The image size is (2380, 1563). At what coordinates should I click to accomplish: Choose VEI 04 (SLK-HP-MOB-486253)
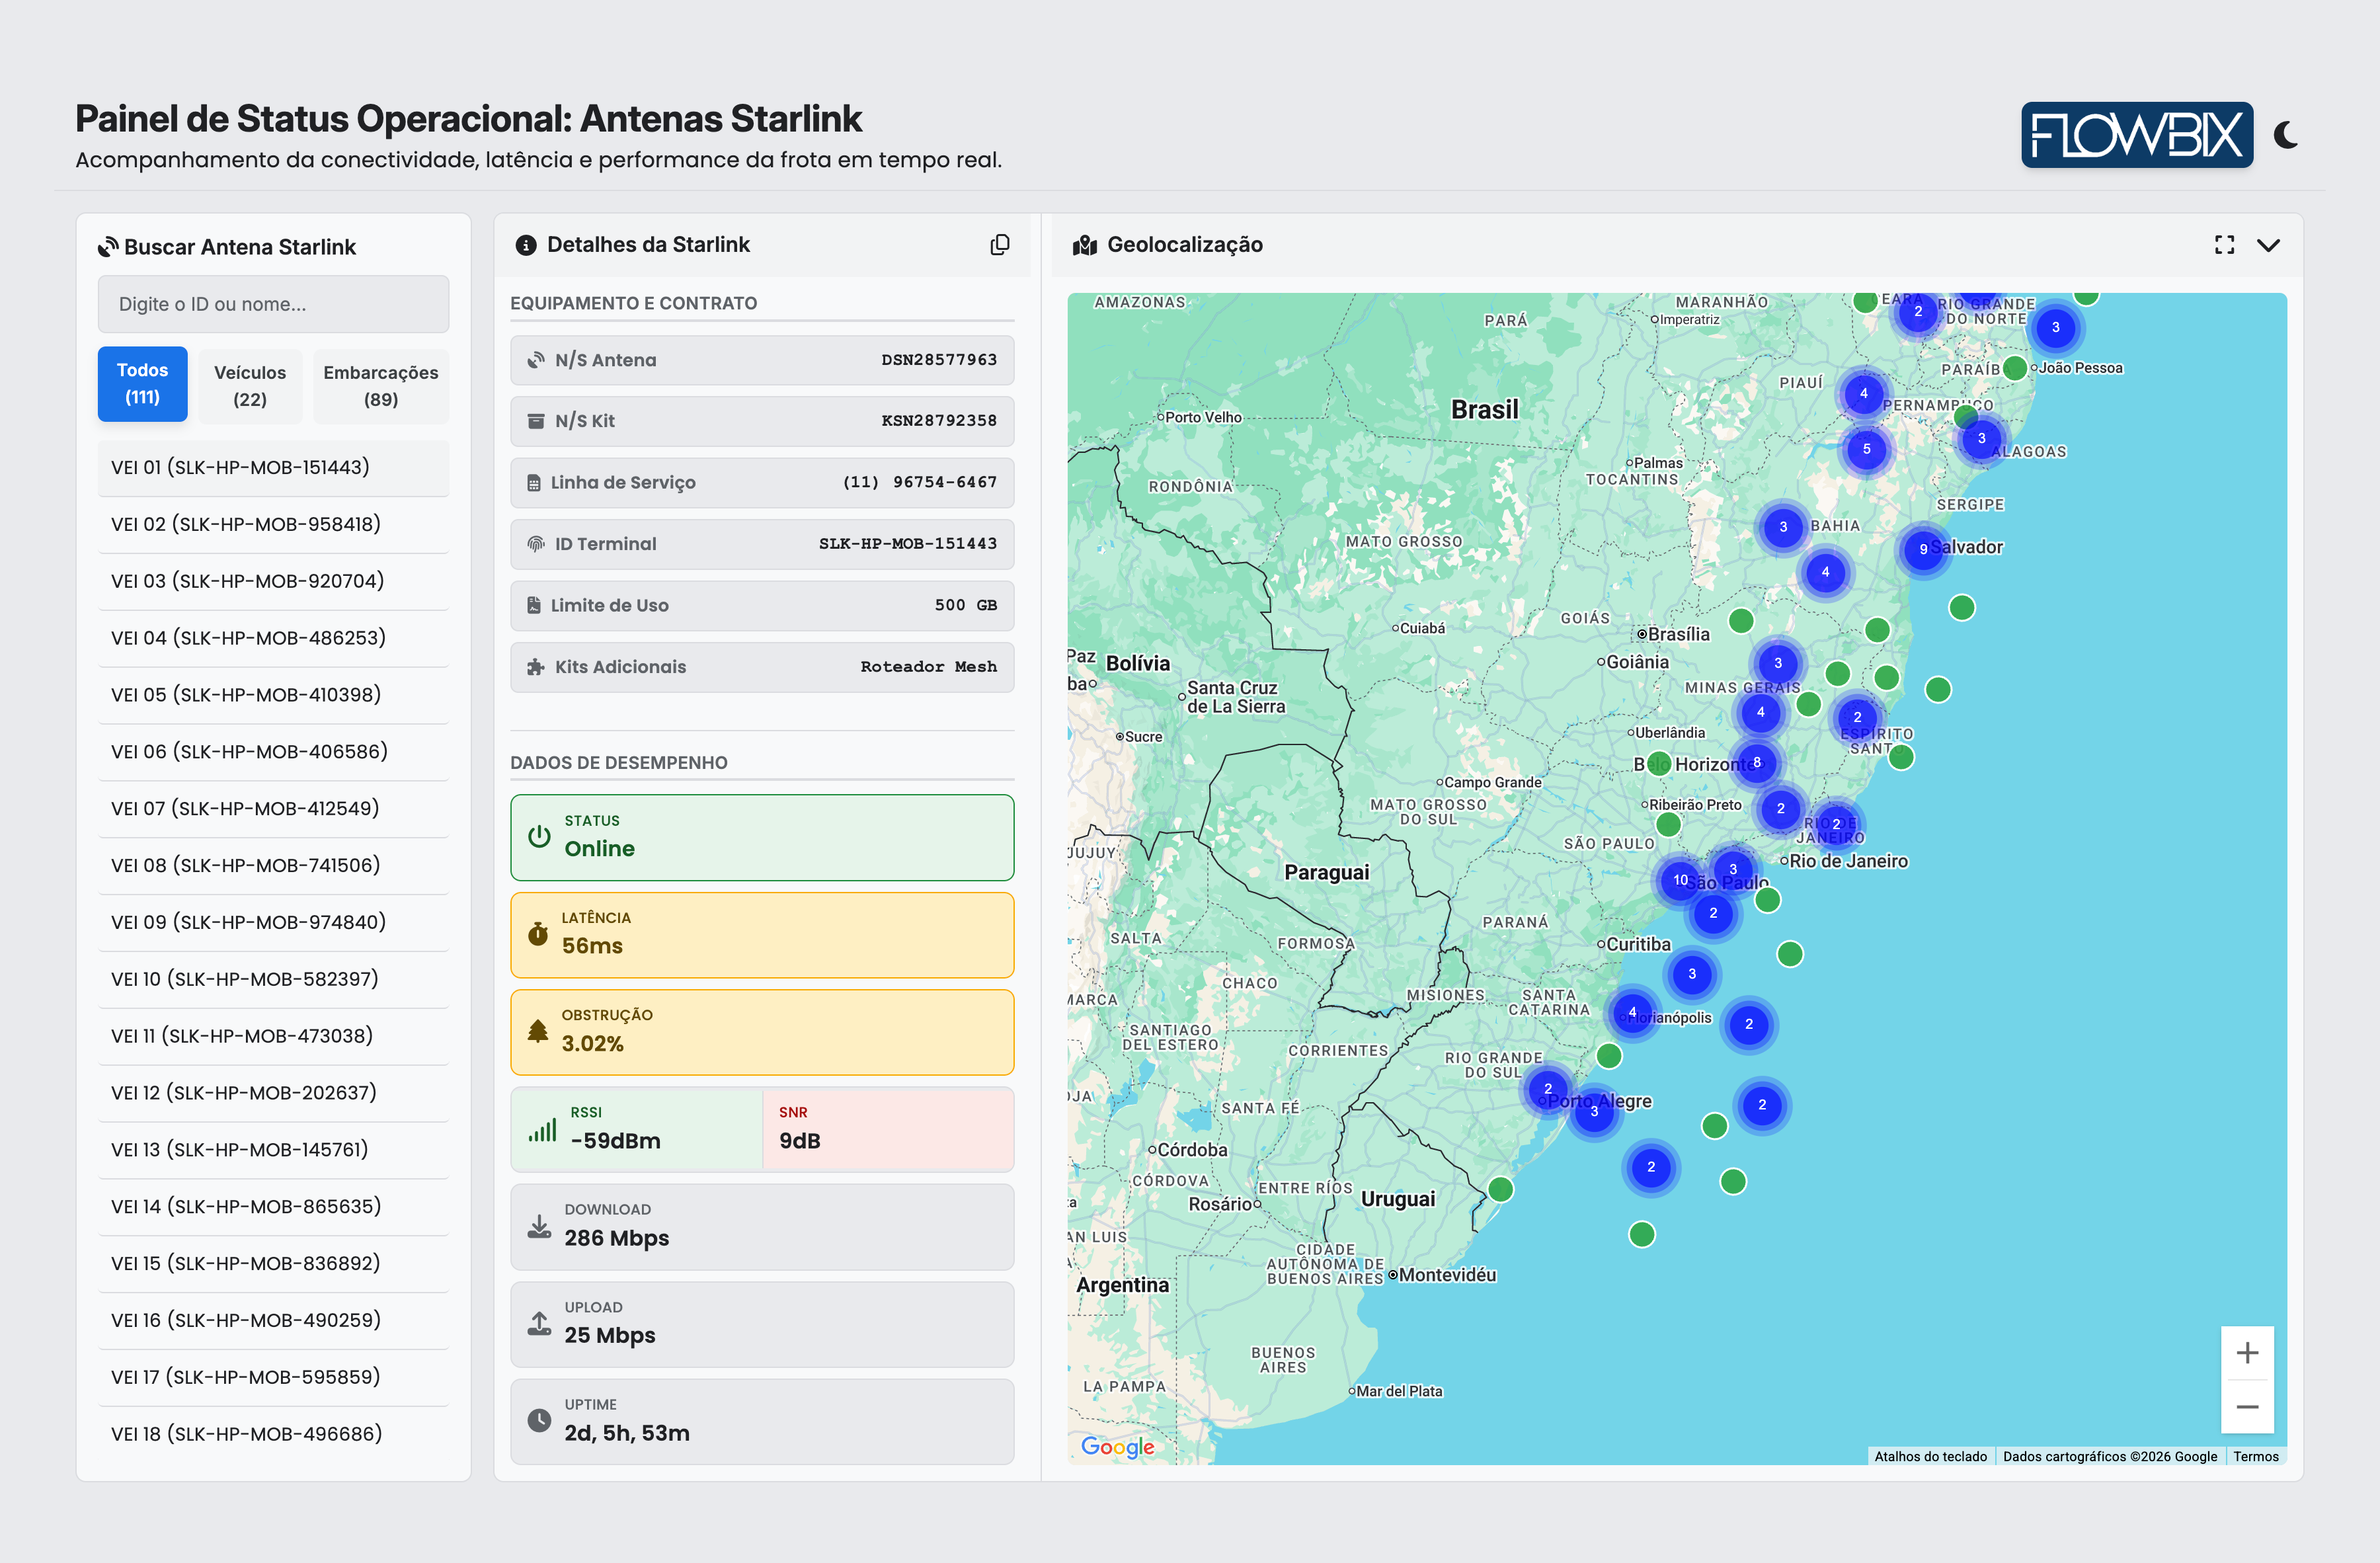point(273,639)
